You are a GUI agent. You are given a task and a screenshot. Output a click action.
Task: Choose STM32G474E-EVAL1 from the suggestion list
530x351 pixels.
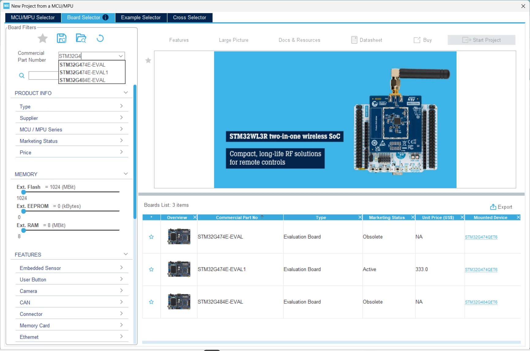tap(92, 72)
